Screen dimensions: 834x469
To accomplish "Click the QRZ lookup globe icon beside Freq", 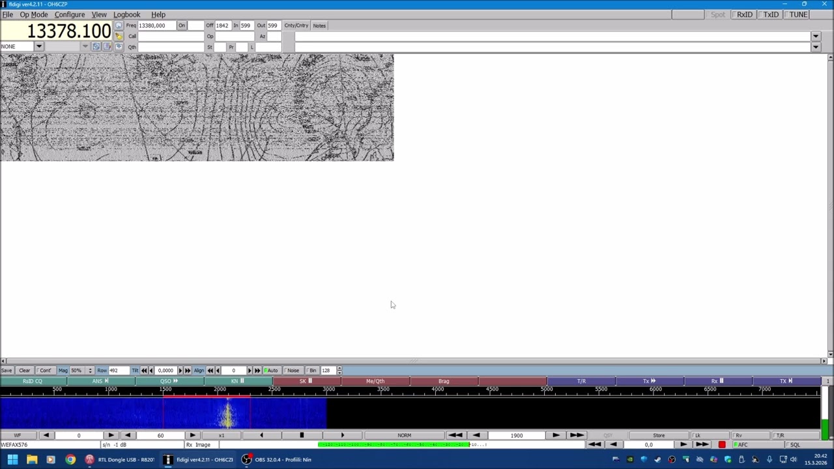I will click(x=119, y=25).
